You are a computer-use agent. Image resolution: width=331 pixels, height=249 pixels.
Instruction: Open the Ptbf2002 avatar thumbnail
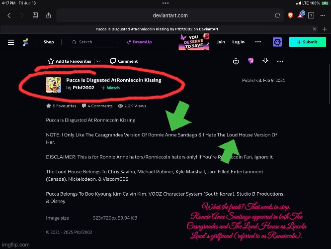tap(54, 85)
